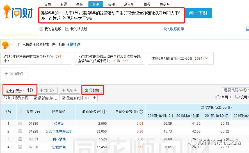This screenshot has height=153, width=249.
Task: Tick the checkbox for stock 02020
Action: (20, 147)
